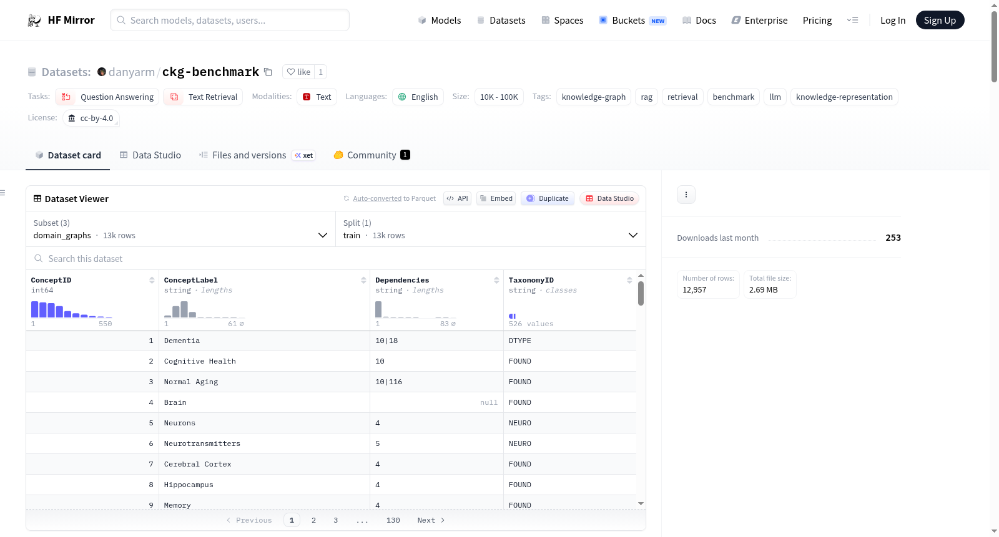Click the Dependencies lengths histogram
This screenshot has height=537, width=999.
415,309
